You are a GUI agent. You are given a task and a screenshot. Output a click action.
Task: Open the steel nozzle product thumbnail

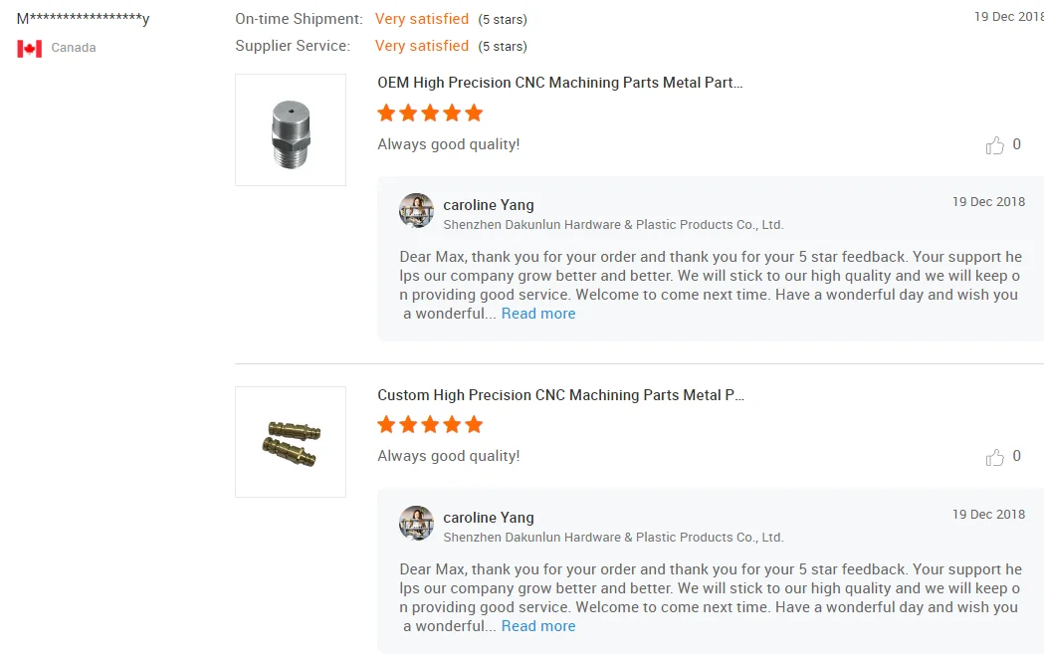pyautogui.click(x=291, y=130)
